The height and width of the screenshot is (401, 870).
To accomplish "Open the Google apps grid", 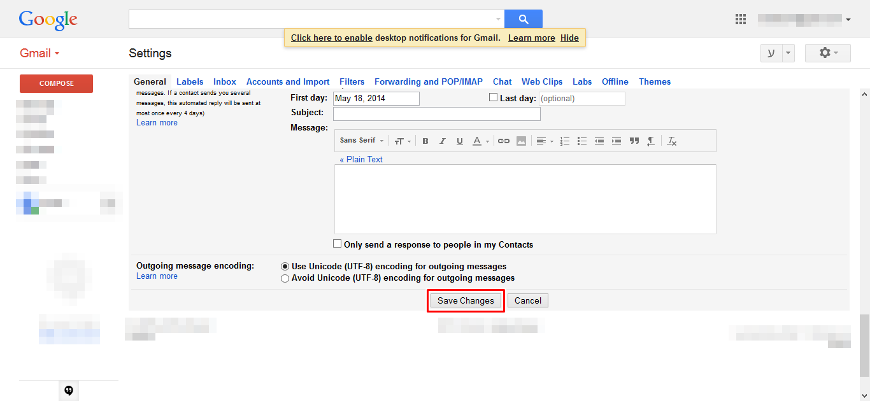I will 740,19.
